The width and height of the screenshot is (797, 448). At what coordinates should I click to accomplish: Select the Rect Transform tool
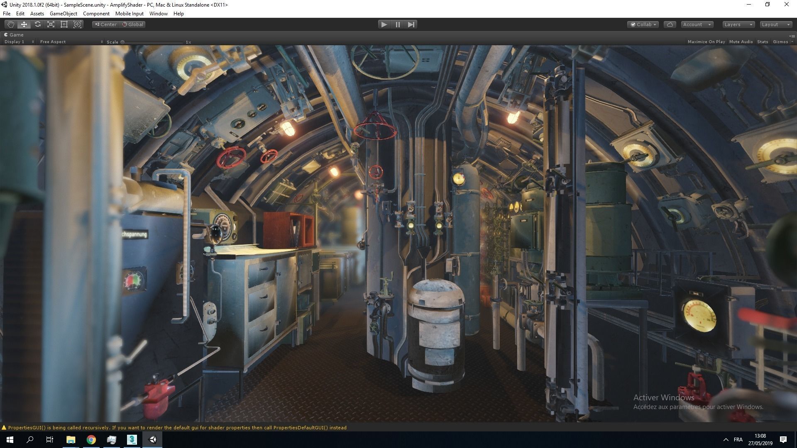(64, 24)
